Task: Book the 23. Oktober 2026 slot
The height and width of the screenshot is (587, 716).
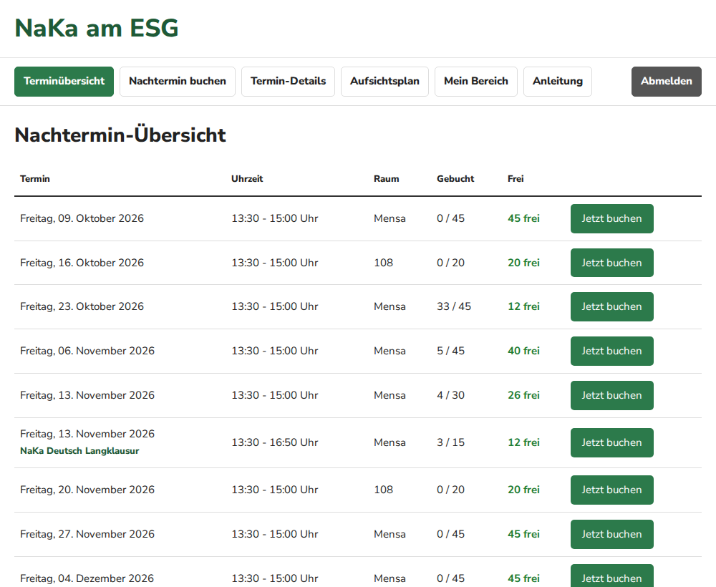Action: pyautogui.click(x=612, y=306)
